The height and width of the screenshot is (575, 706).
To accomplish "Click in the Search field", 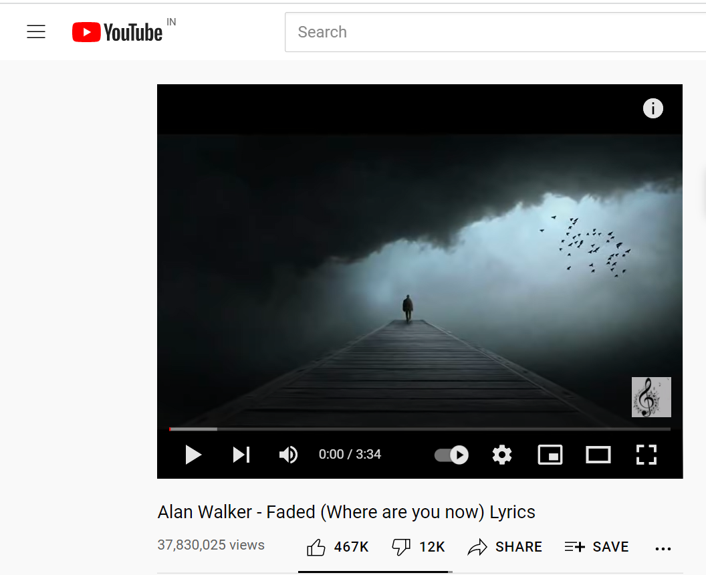I will [495, 32].
